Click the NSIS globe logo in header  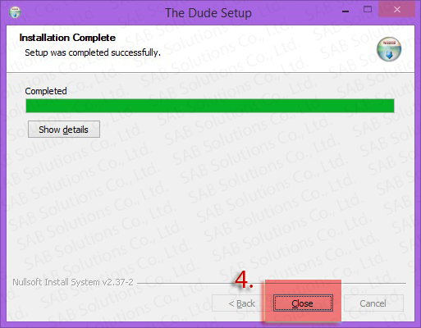tap(389, 49)
